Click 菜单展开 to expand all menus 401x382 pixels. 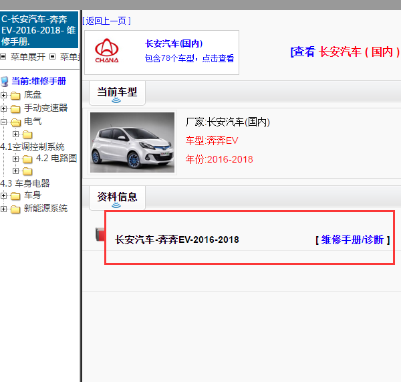click(x=28, y=57)
